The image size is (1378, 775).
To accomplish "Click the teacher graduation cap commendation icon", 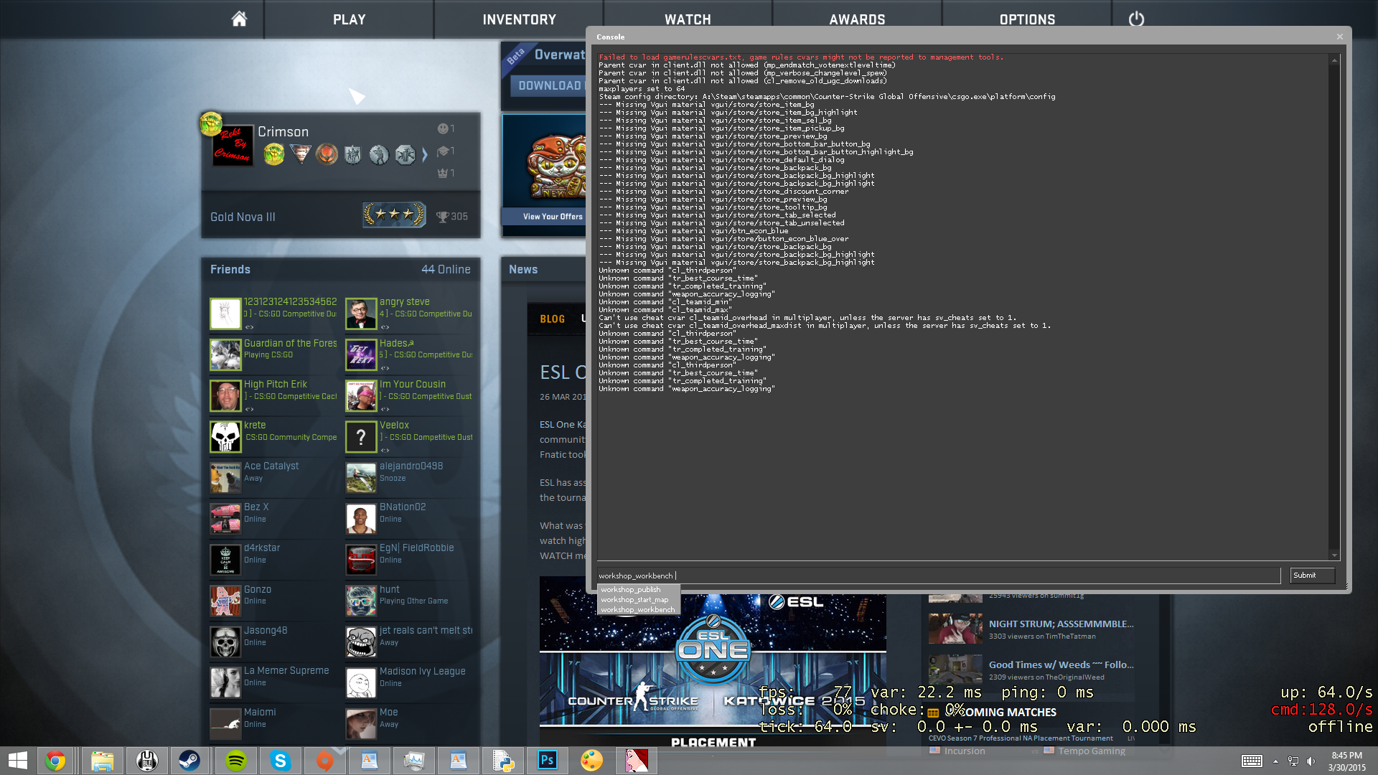I will point(443,151).
